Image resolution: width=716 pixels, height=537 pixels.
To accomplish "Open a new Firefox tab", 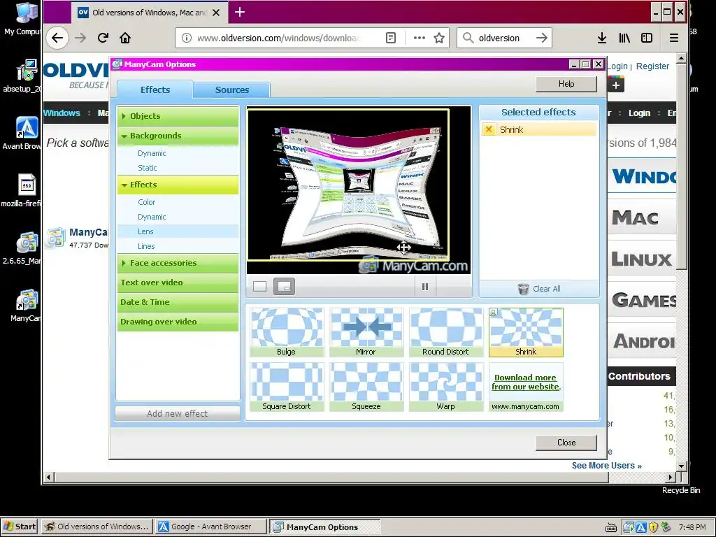I will coord(240,13).
